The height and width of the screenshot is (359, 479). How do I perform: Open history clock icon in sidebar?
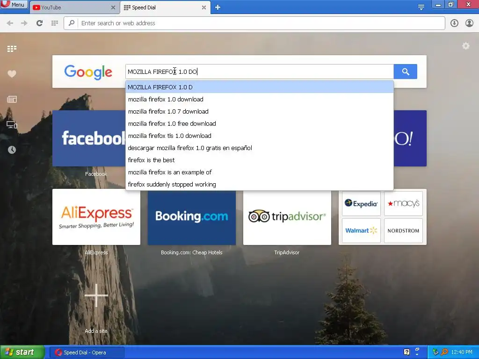pos(12,150)
